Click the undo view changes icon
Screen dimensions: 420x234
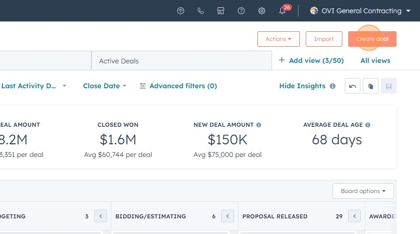pos(353,86)
